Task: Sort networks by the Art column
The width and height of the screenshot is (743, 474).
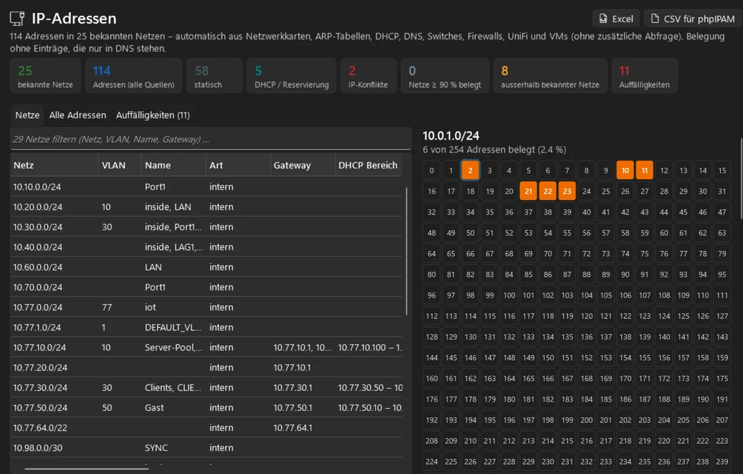Action: [238, 165]
